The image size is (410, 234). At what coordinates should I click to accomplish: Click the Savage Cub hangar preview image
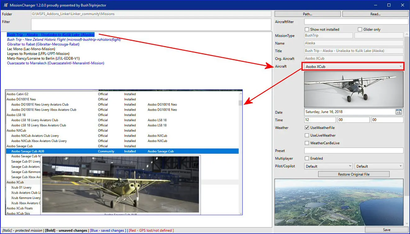click(121, 184)
